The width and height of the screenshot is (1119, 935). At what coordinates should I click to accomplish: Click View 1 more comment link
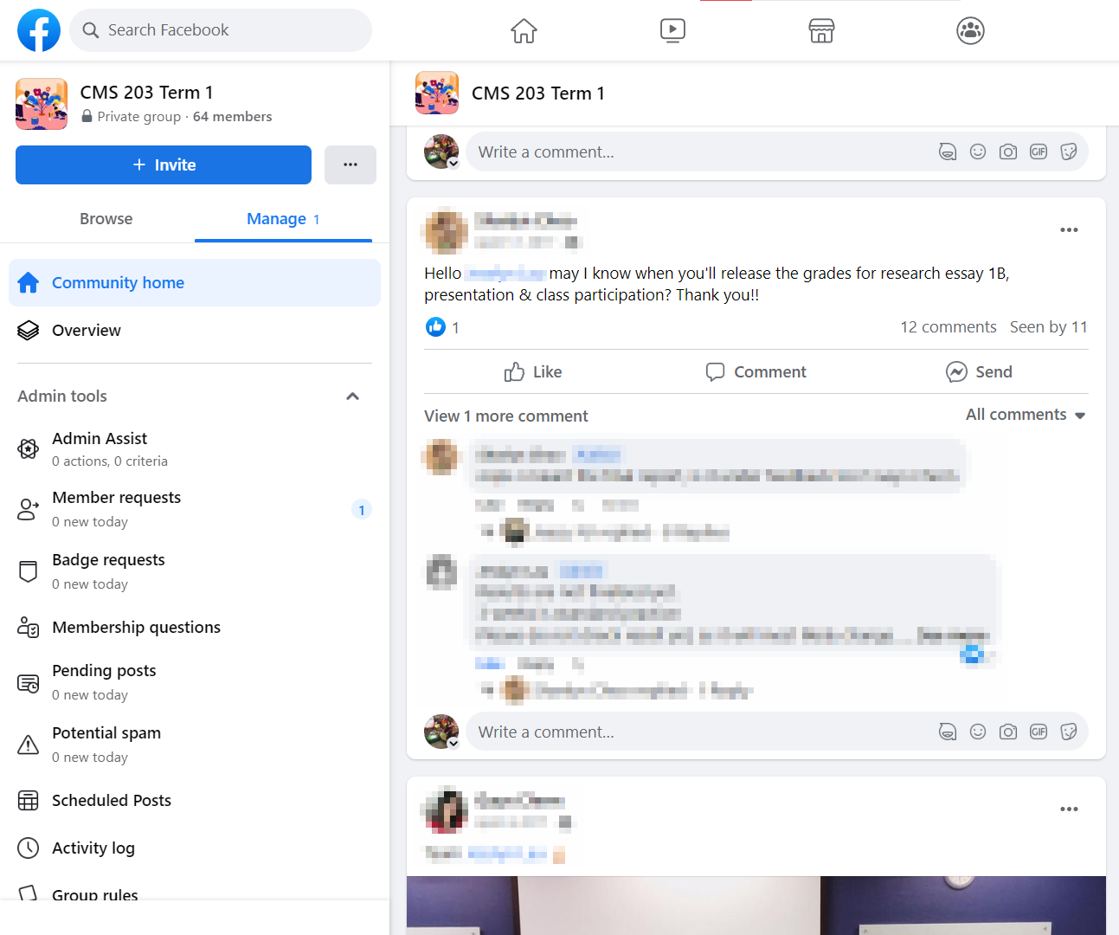(x=505, y=416)
